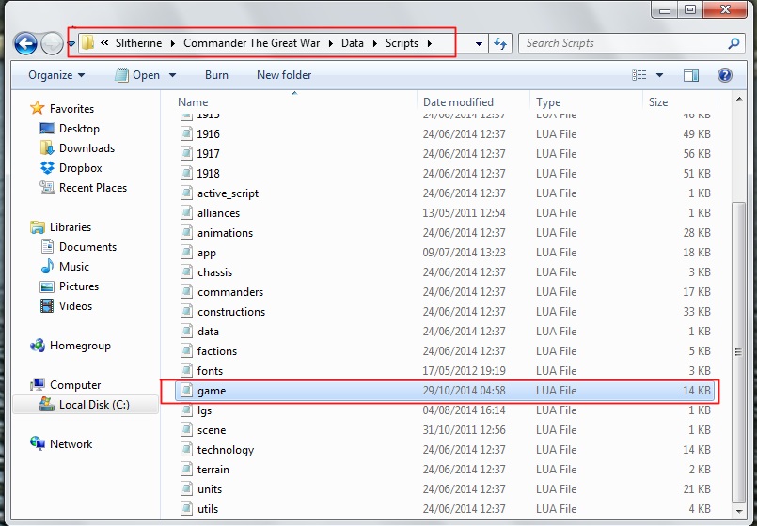Select the Scripts breadcrumb
Viewport: 757px width, 526px height.
(402, 43)
